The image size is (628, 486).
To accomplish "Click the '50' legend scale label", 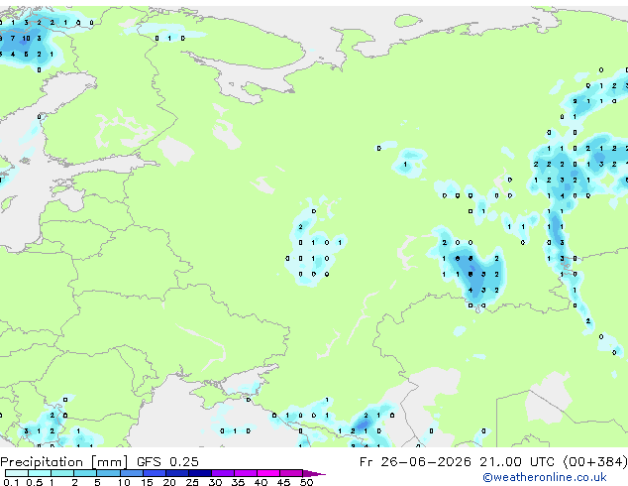I will (x=306, y=482).
